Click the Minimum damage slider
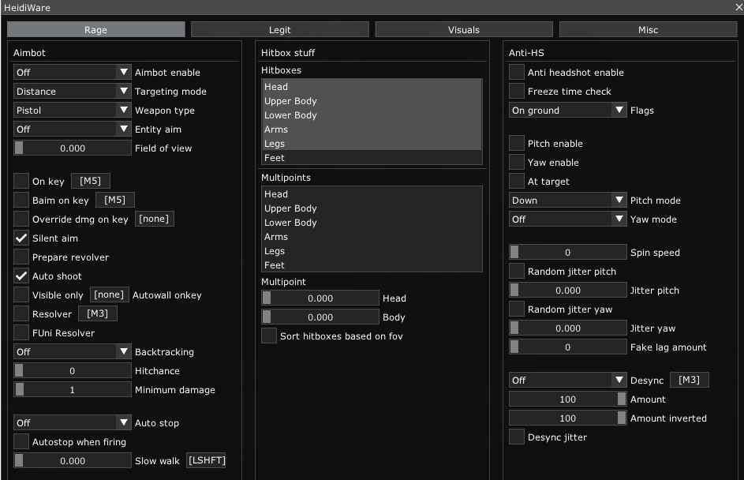This screenshot has width=744, height=480. pos(72,390)
